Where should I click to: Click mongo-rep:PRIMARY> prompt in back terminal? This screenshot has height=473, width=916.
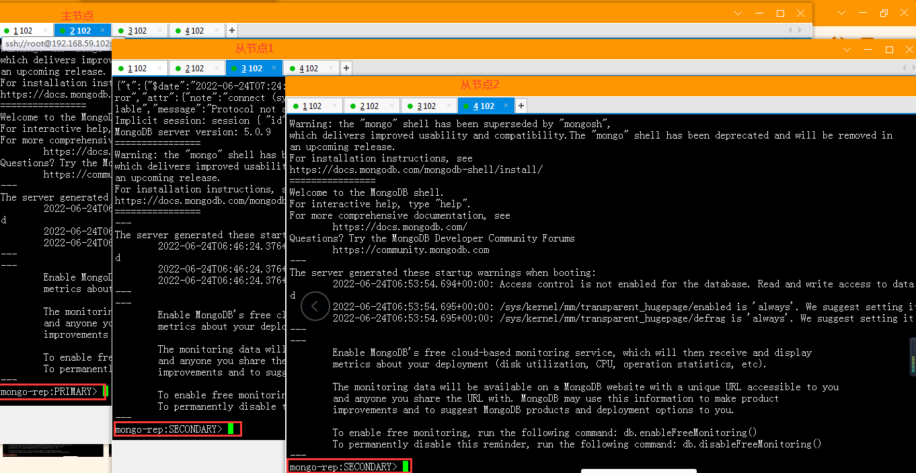point(48,392)
